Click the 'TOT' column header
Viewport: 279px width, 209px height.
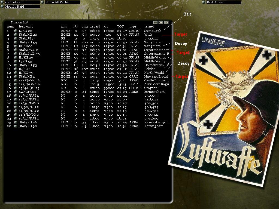(x=120, y=26)
